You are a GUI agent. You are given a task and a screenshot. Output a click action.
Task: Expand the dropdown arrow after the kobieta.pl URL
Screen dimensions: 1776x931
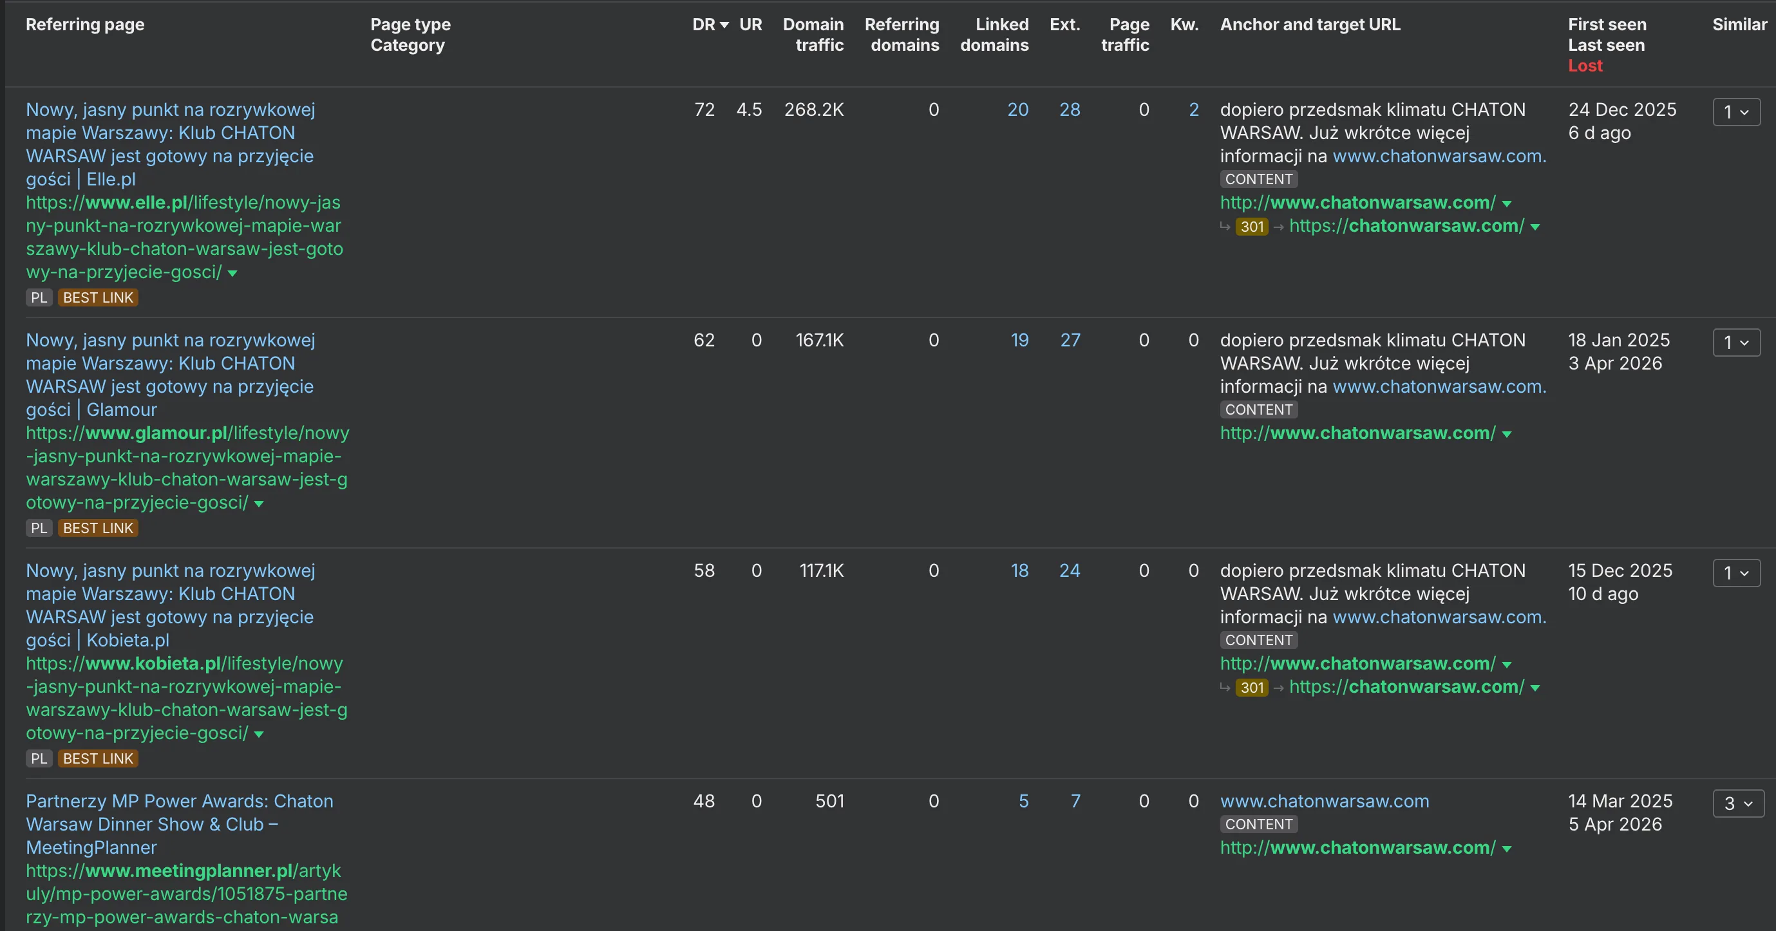258,735
